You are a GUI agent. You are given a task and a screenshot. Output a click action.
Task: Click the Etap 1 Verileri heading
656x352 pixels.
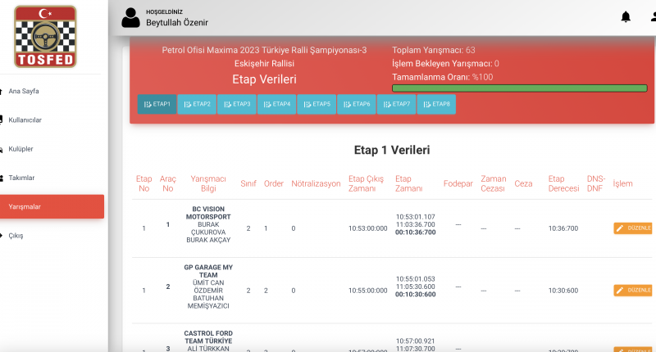[392, 150]
